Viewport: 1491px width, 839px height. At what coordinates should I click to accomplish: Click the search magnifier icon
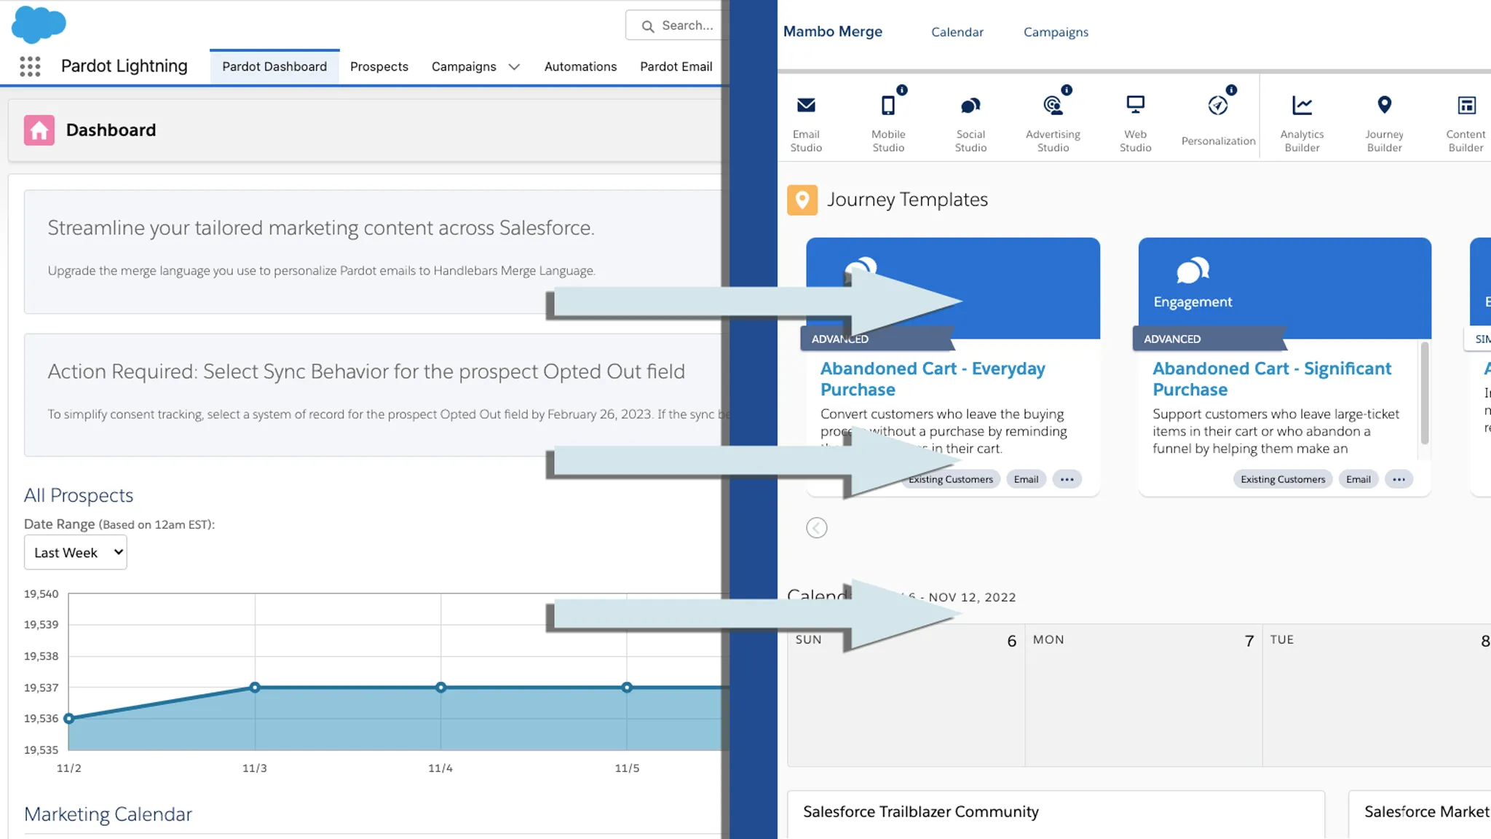pyautogui.click(x=647, y=26)
